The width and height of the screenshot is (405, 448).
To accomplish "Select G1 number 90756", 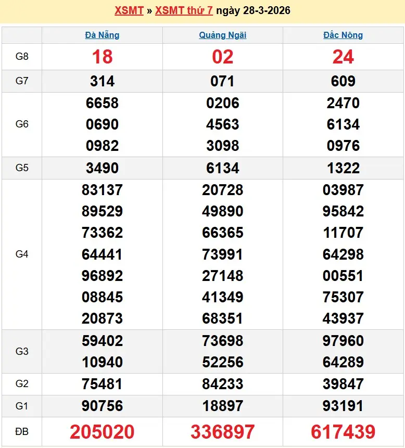I will click(102, 406).
